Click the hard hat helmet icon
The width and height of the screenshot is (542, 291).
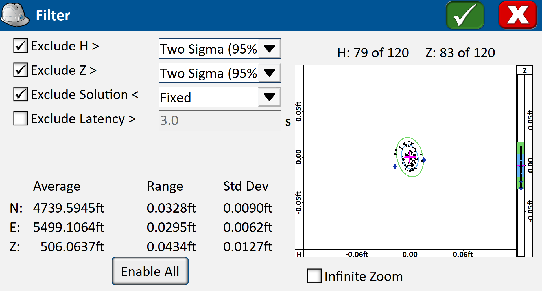click(15, 15)
